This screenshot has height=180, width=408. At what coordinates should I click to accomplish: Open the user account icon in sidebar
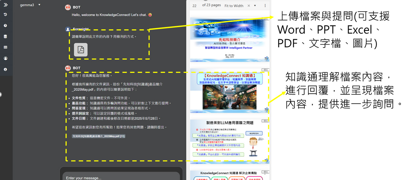click(5, 58)
